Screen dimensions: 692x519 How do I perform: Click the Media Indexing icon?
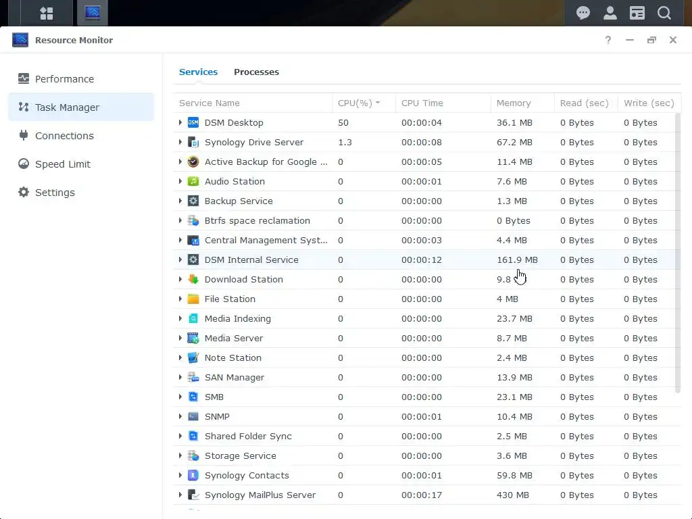coord(193,319)
